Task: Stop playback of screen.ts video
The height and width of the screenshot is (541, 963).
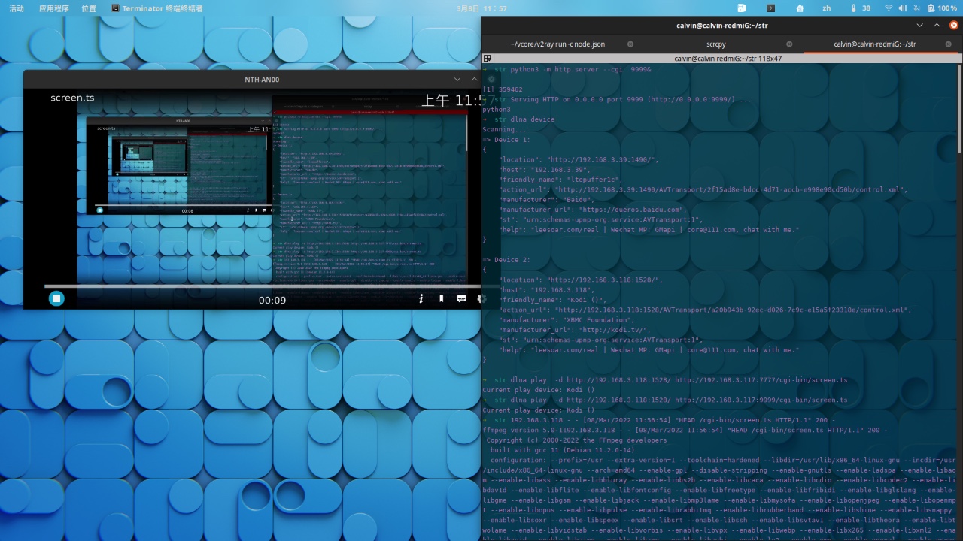Action: pos(56,298)
